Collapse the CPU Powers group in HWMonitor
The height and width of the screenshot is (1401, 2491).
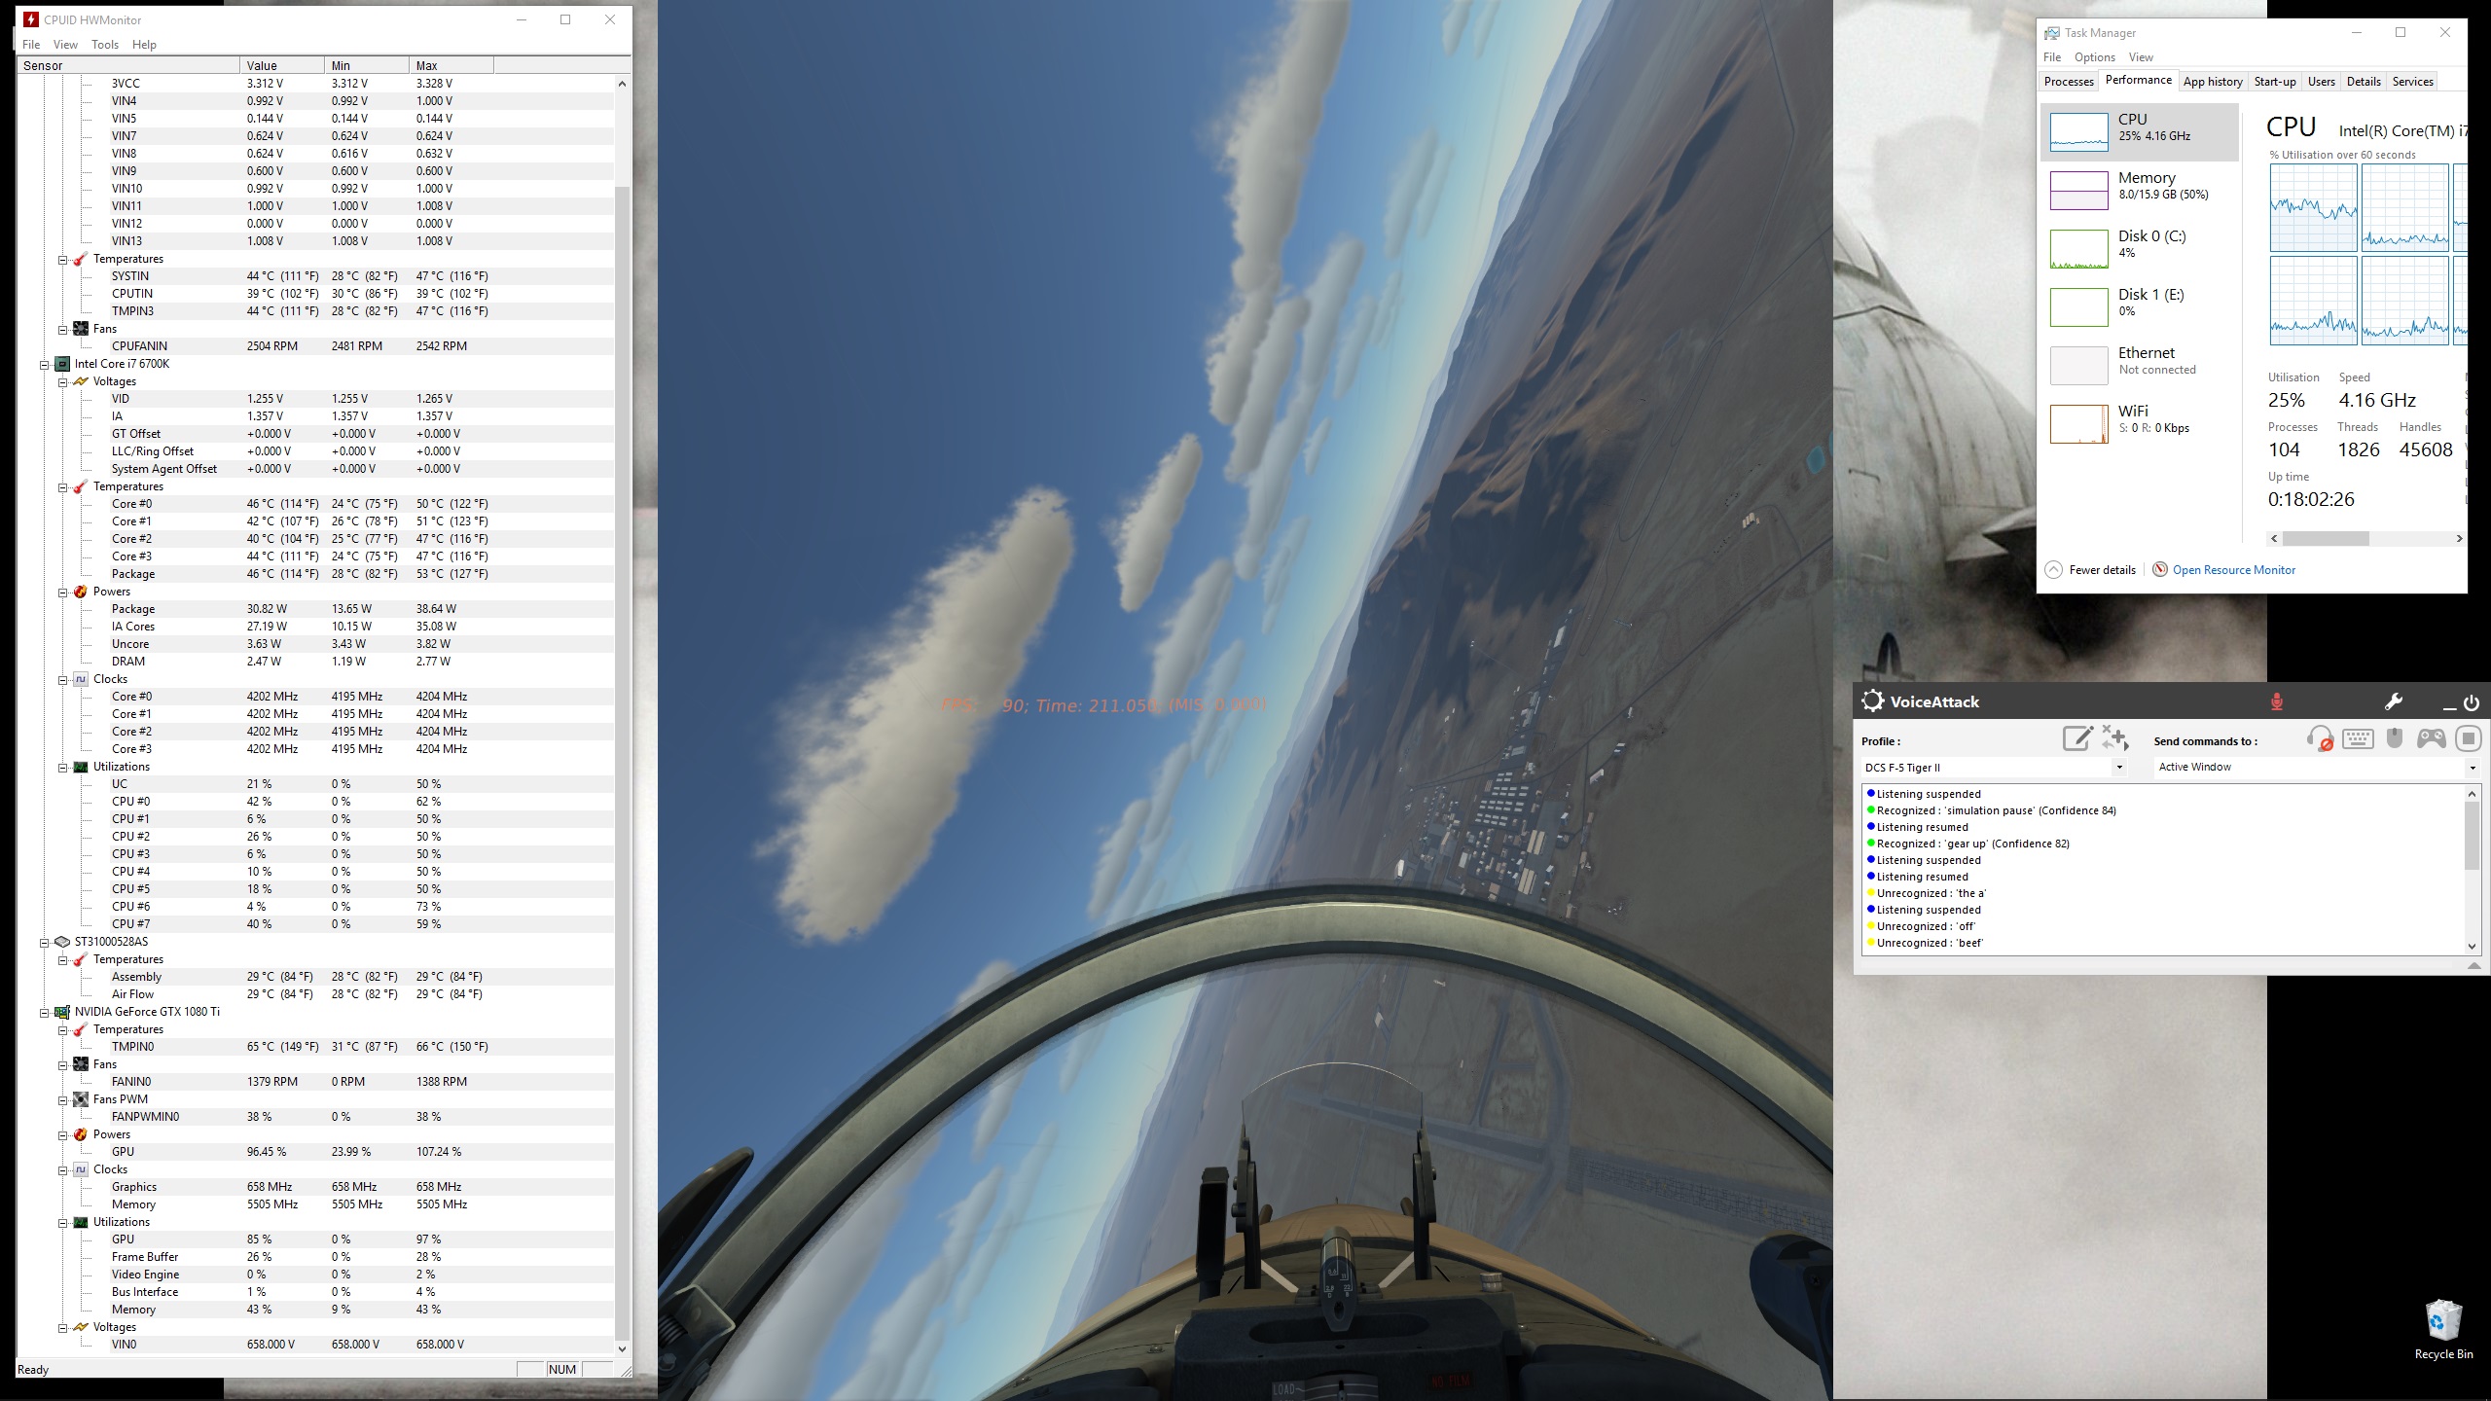62,592
